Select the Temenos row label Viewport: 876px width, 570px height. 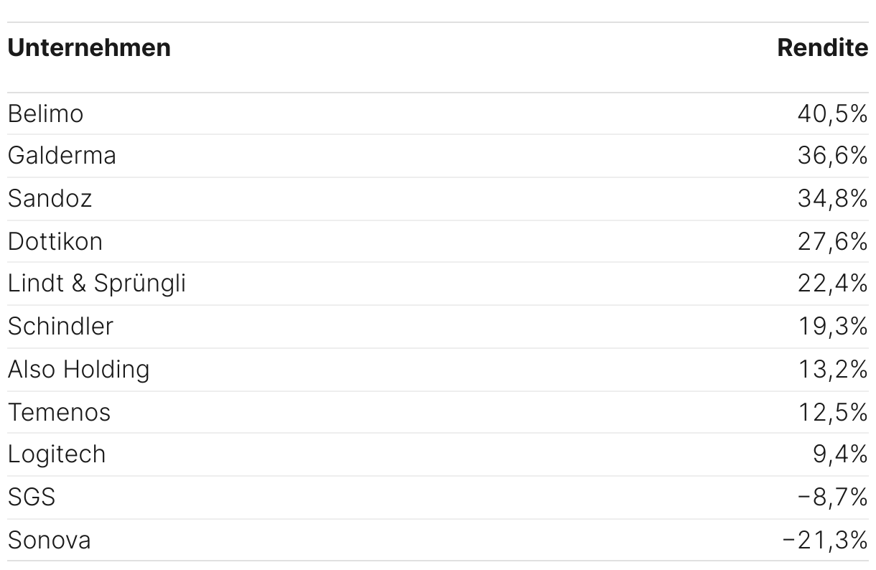[59, 412]
